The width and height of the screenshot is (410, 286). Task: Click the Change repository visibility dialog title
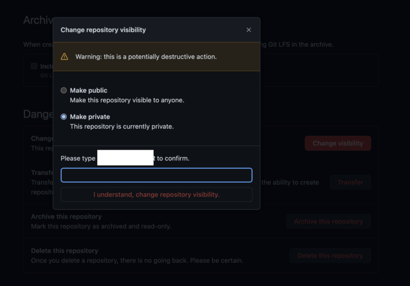[103, 30]
